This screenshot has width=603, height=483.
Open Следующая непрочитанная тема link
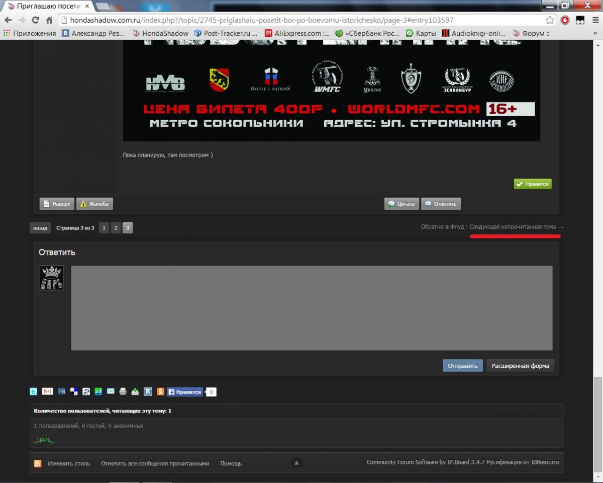click(513, 227)
